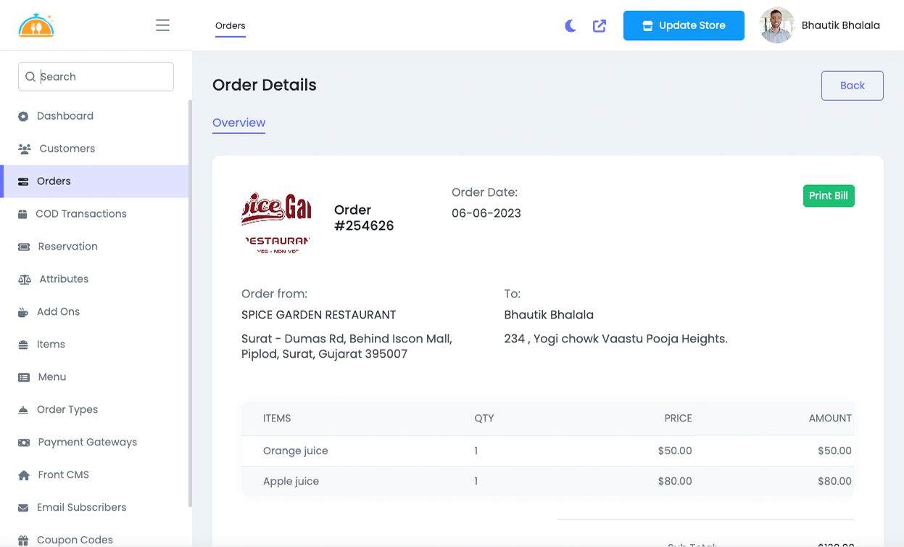
Task: Click the ITEMS column header
Action: point(277,419)
